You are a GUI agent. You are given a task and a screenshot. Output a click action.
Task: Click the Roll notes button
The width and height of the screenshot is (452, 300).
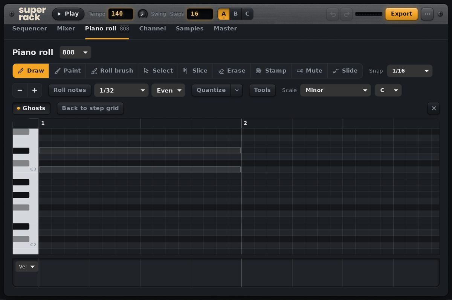[70, 90]
